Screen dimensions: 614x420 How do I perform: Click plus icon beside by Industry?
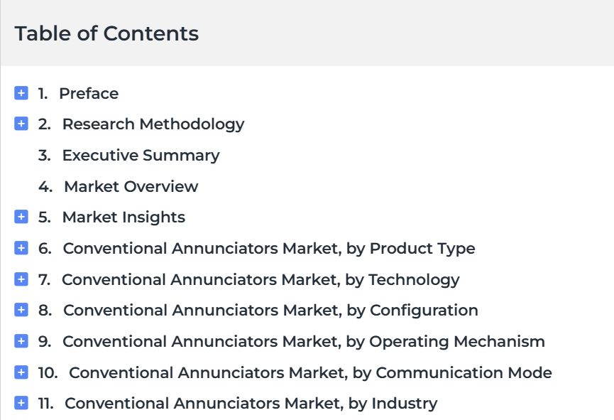[21, 403]
